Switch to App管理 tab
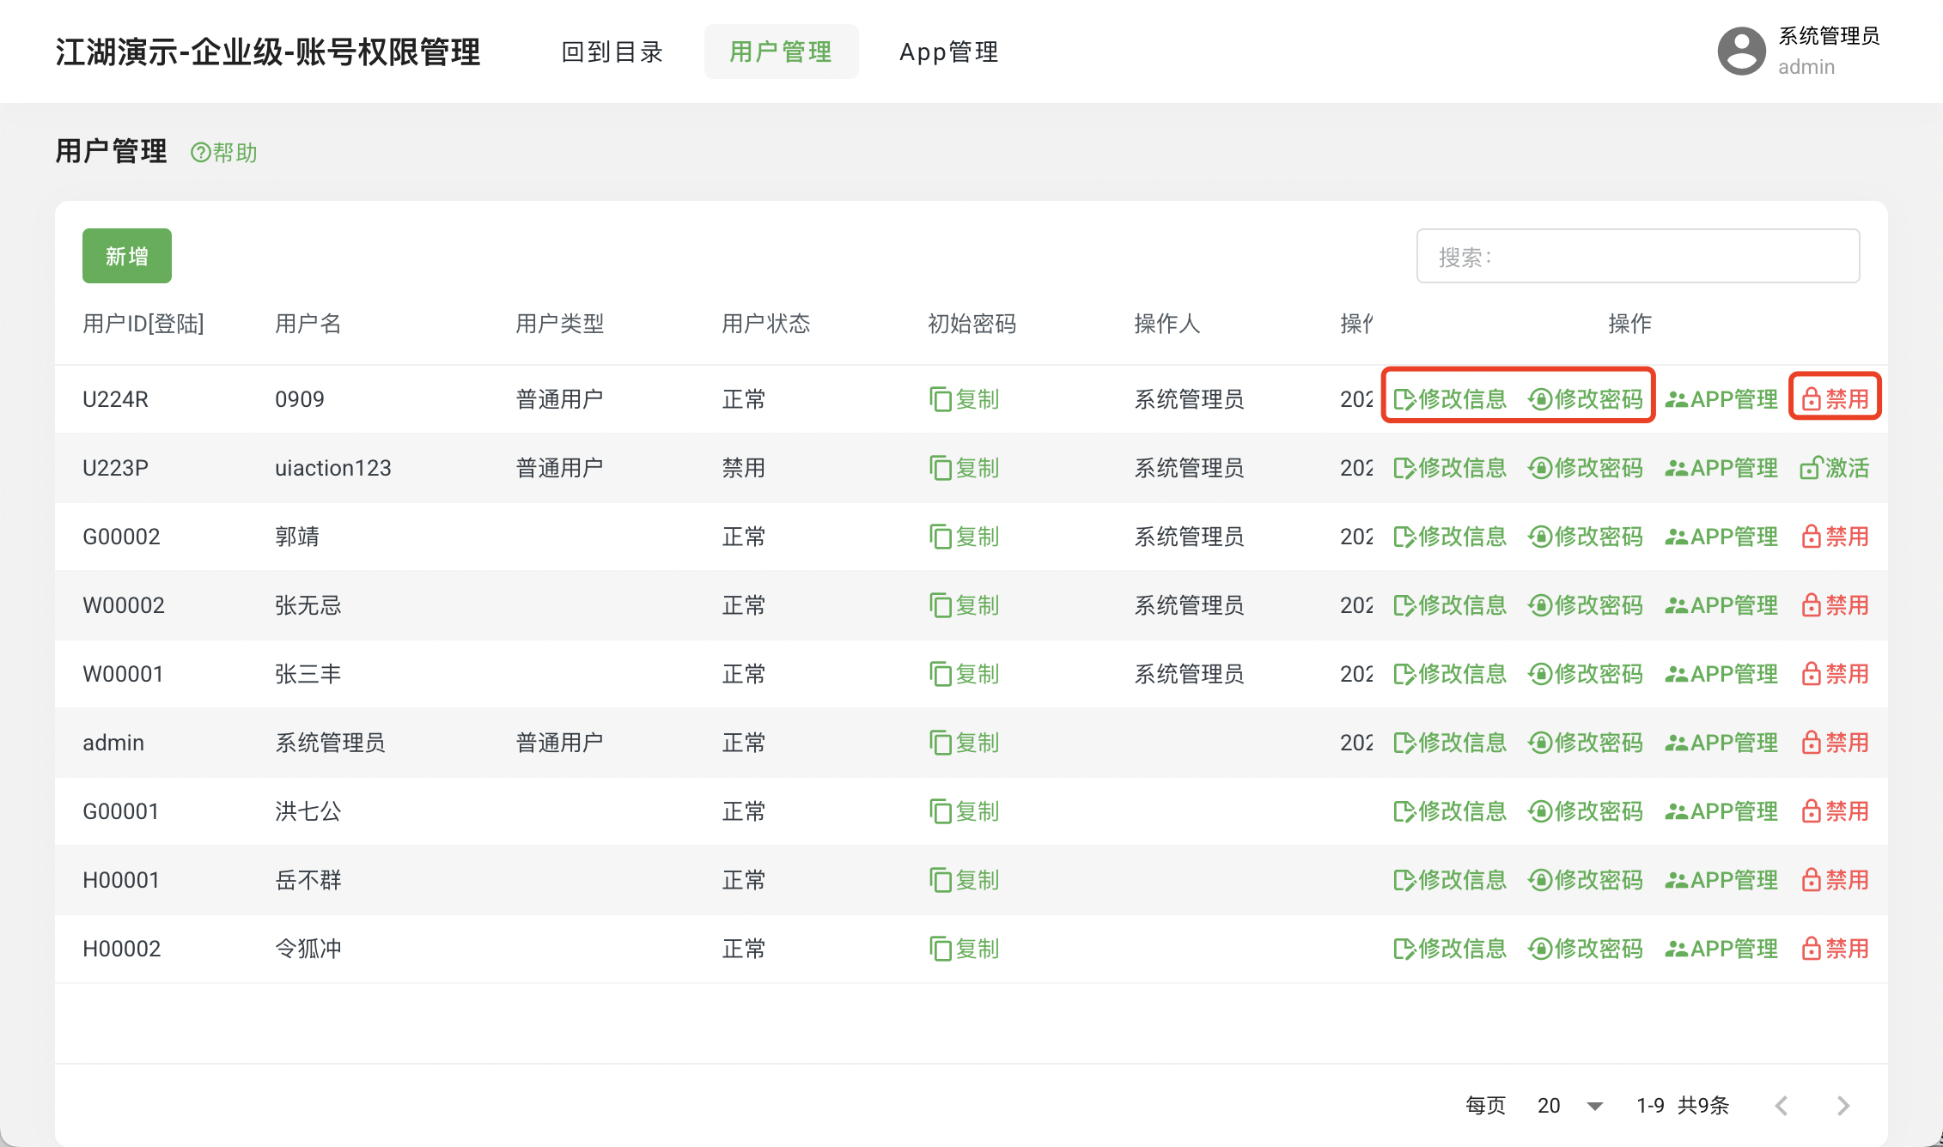This screenshot has width=1943, height=1147. (948, 52)
